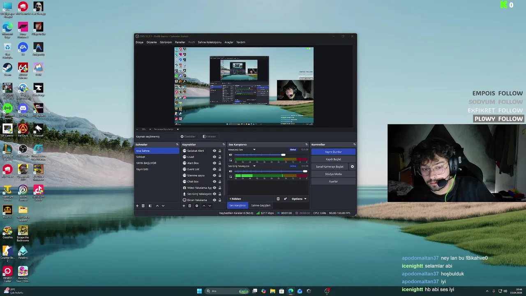This screenshot has height=296, width=526.
Task: Open the Düzenle menu
Action: (152, 42)
